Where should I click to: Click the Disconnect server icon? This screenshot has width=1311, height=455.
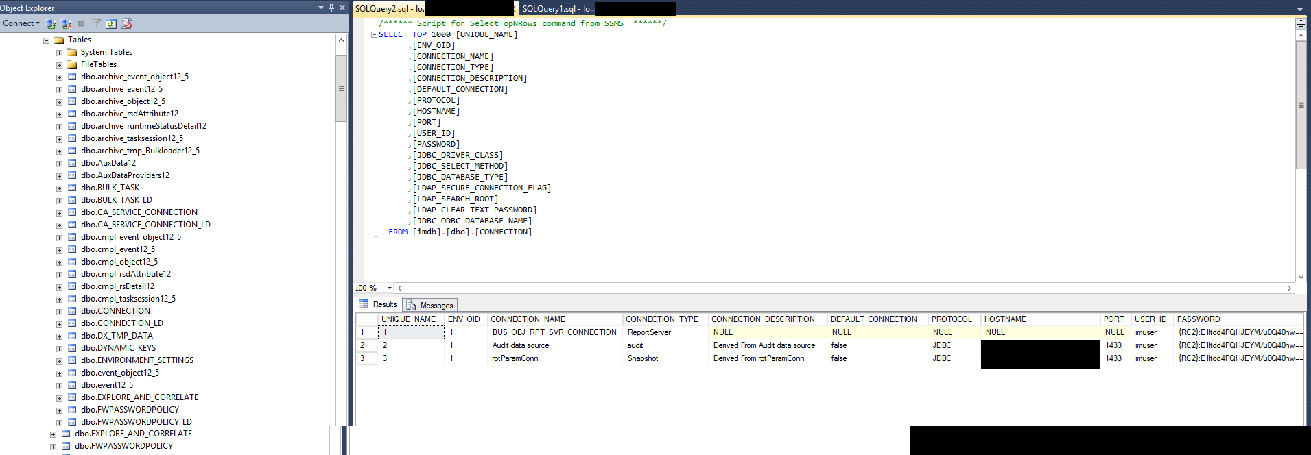point(66,23)
